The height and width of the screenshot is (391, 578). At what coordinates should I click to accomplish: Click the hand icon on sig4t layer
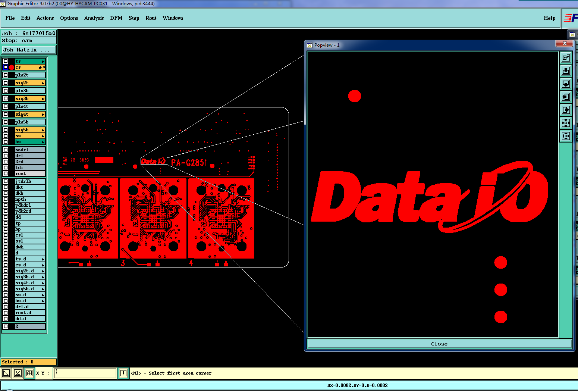[x=43, y=114]
